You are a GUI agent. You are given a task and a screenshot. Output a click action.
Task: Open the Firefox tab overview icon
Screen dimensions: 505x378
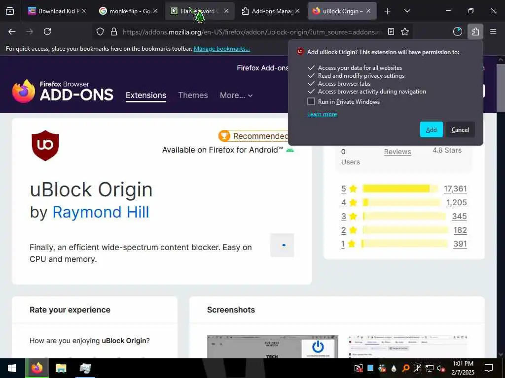tap(10, 11)
